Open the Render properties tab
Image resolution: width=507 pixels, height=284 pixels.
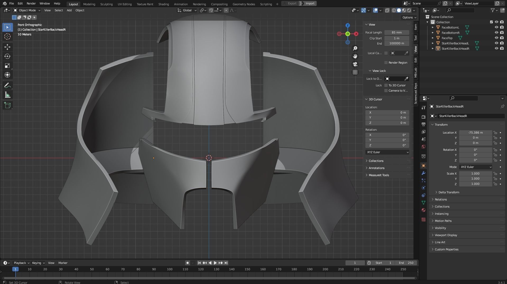click(x=424, y=117)
